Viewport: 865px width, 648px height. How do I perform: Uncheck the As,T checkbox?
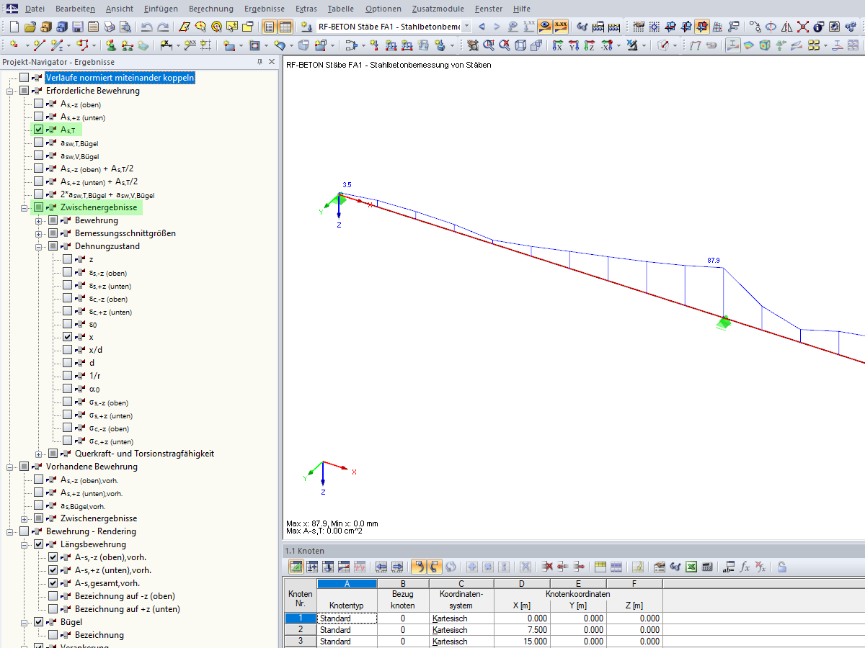pos(39,130)
